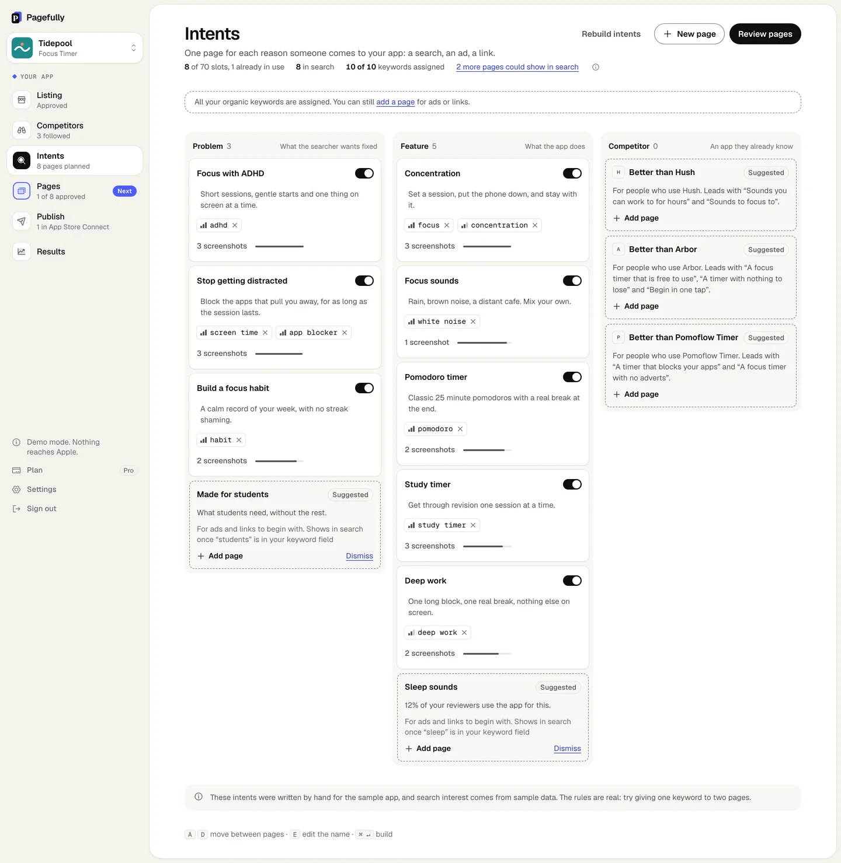Click the Sign out arrow icon
This screenshot has width=841, height=863.
click(16, 509)
